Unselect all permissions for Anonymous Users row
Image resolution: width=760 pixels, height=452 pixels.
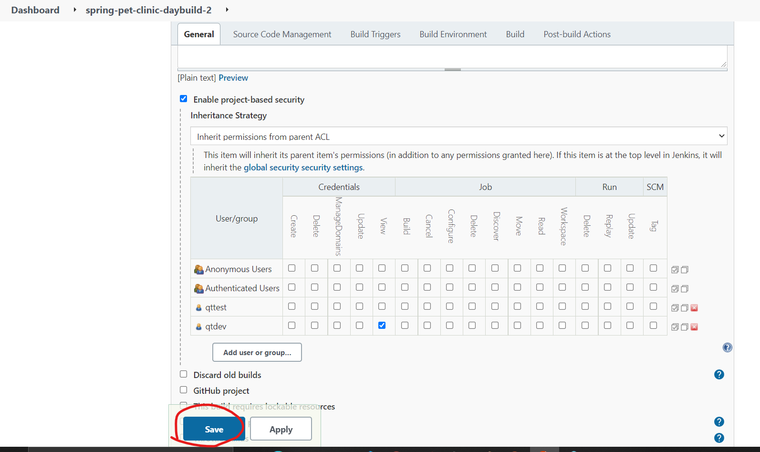pos(685,270)
